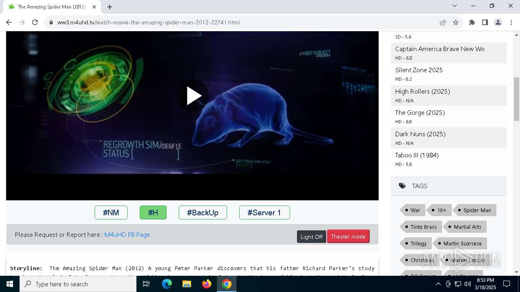Play the Amazing Spider Man video
This screenshot has height=292, width=520.
(x=193, y=96)
